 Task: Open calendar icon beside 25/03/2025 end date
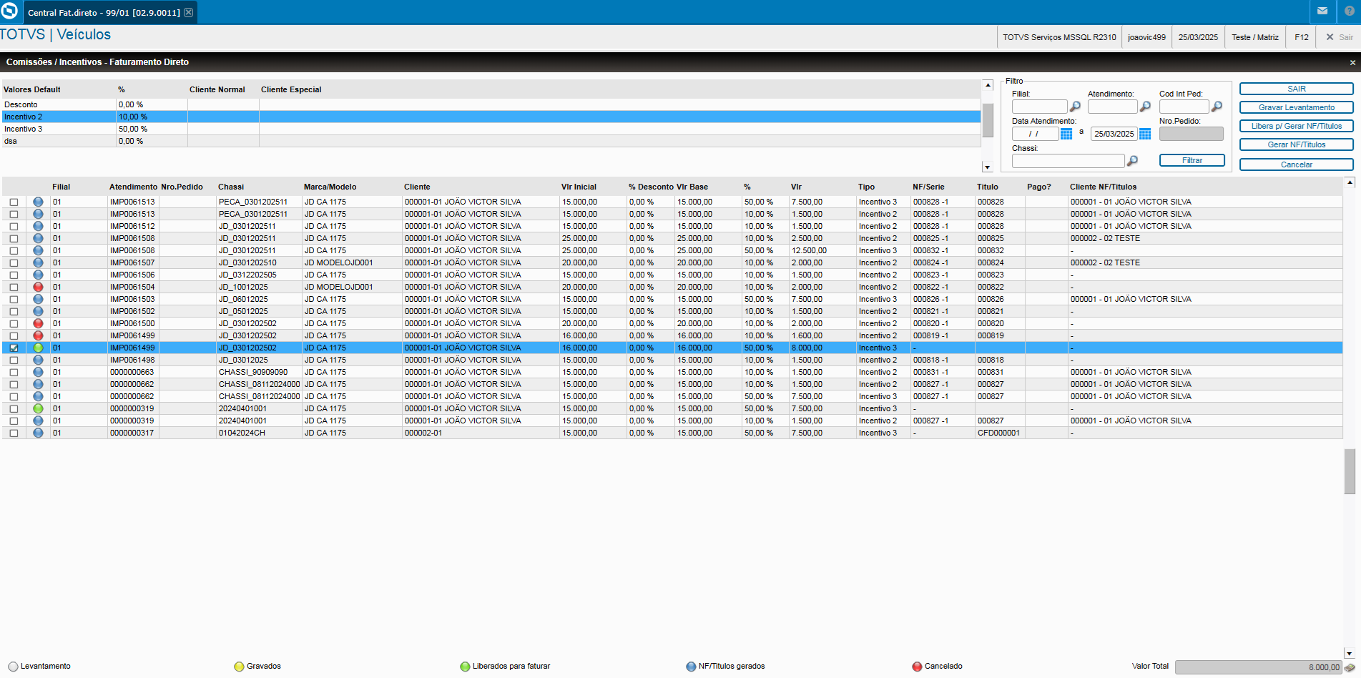coord(1145,134)
